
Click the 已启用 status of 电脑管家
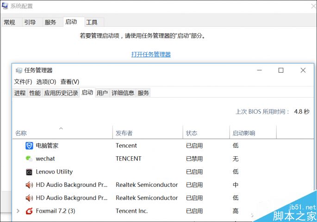(x=194, y=145)
